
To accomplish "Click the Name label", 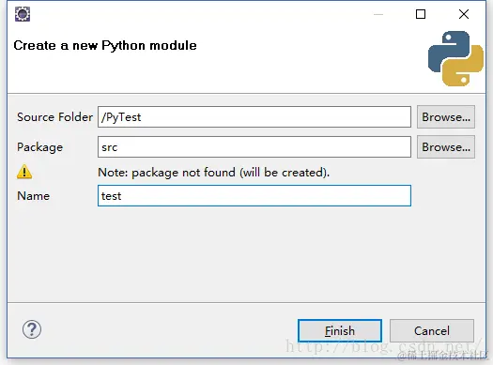I will [33, 196].
